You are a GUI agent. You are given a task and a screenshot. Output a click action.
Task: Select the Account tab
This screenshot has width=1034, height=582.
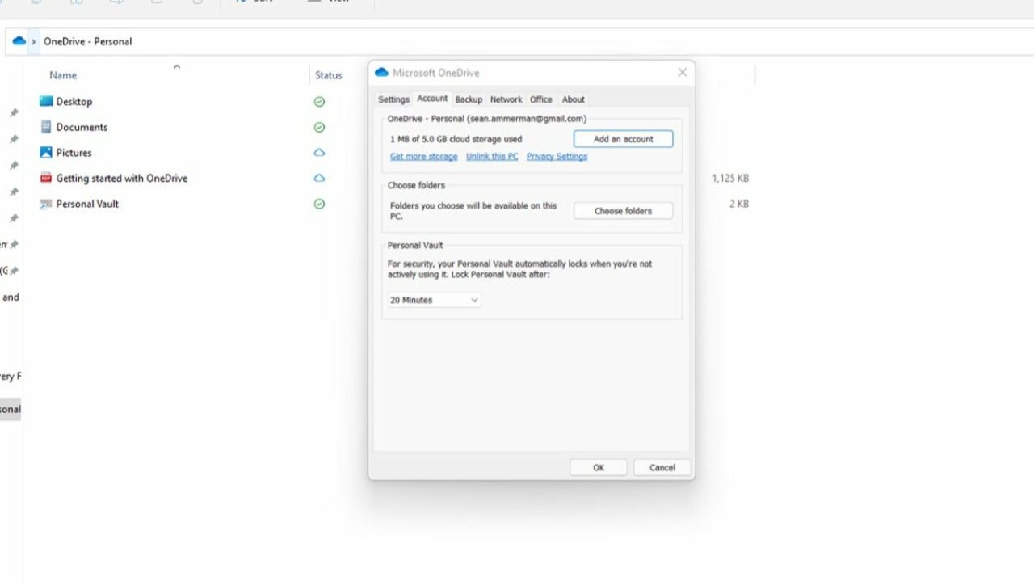pyautogui.click(x=432, y=99)
